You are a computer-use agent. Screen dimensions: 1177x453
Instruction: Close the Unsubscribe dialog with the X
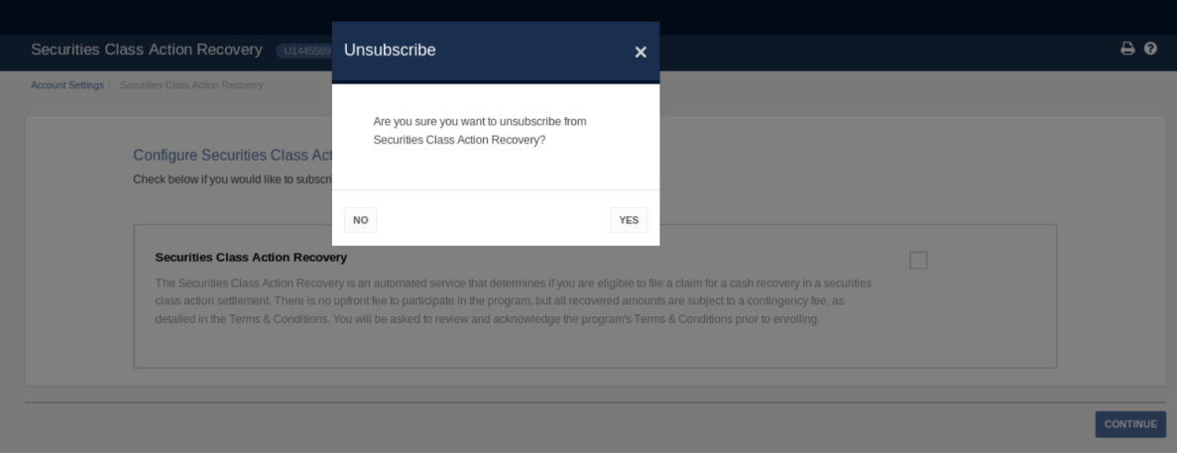coord(641,52)
